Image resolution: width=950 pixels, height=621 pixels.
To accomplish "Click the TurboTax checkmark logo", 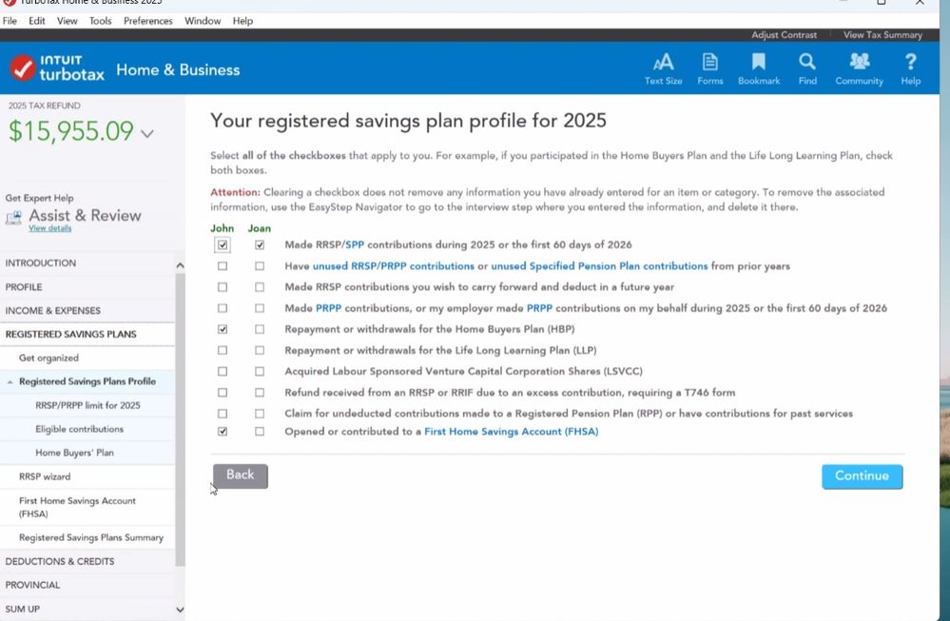I will (x=23, y=69).
